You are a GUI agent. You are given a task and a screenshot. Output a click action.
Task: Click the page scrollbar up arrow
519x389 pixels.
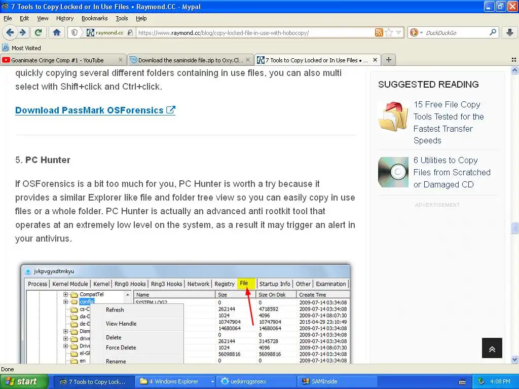coord(514,70)
